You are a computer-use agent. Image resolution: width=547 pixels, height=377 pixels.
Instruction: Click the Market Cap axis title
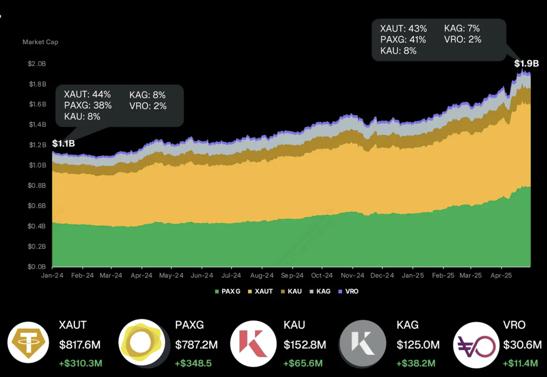(x=40, y=42)
